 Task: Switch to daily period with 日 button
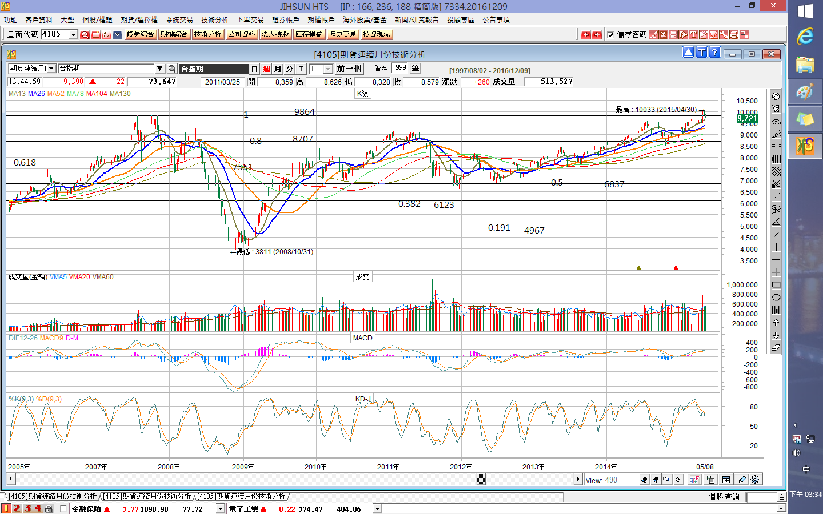tap(254, 69)
